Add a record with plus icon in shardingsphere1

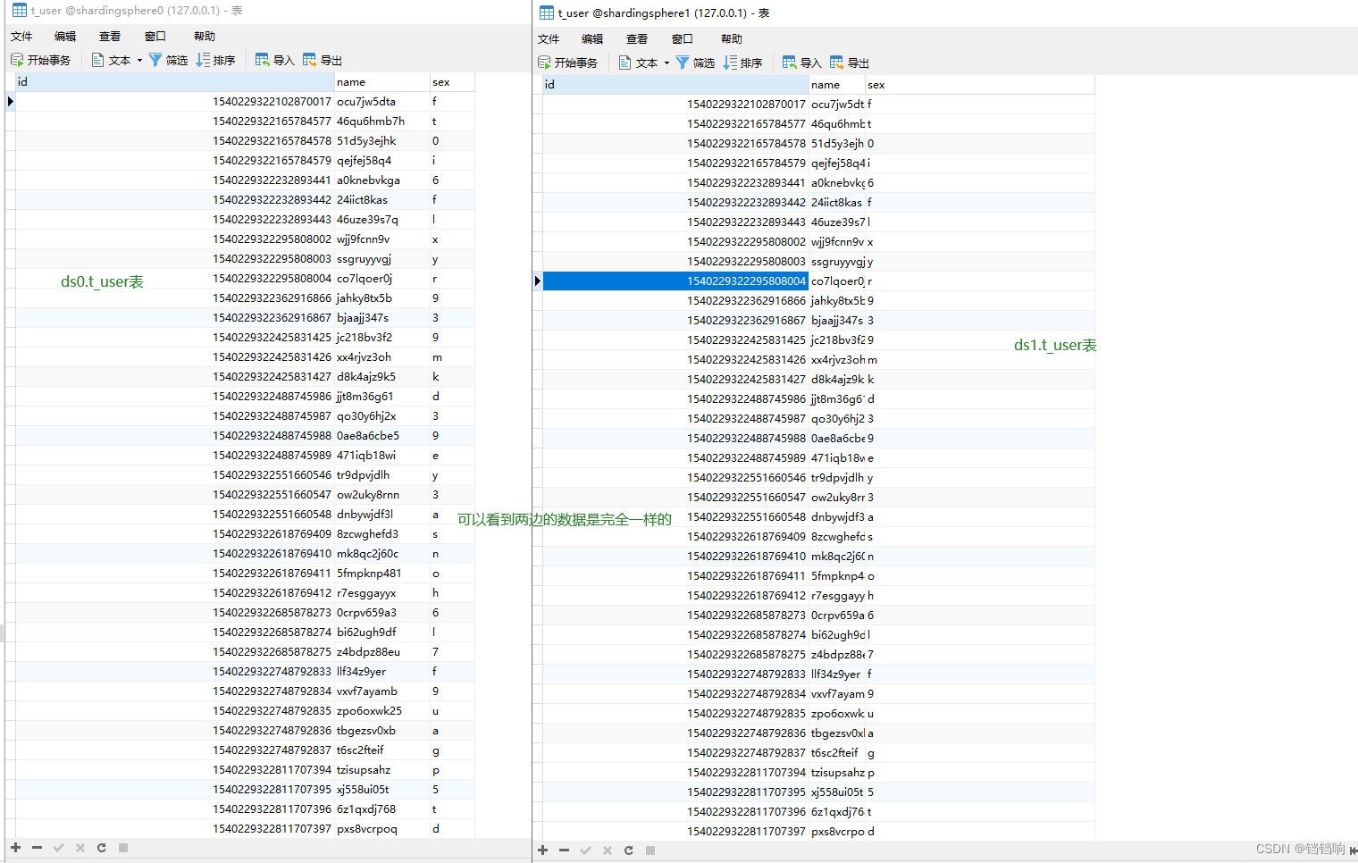point(542,850)
